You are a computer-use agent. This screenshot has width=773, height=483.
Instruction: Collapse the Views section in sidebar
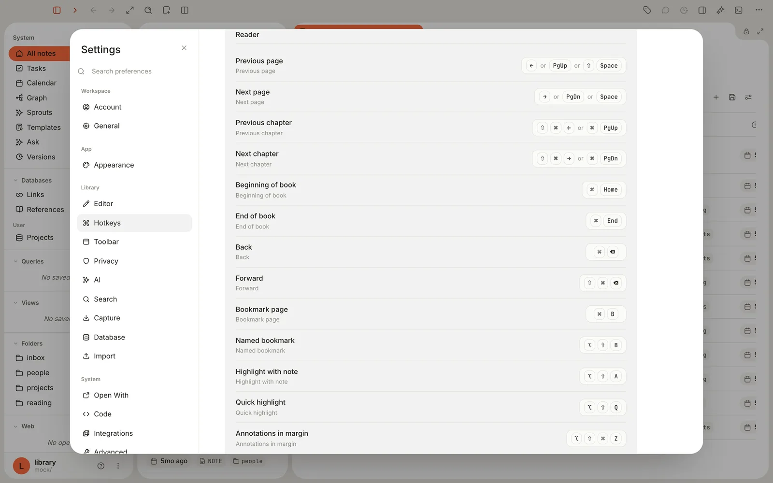(15, 303)
